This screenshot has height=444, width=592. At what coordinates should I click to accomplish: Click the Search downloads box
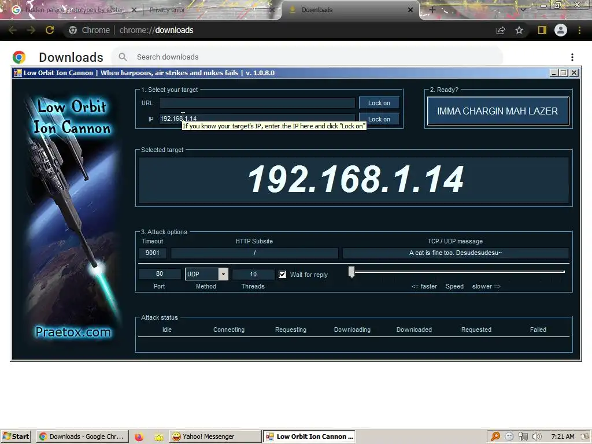(306, 57)
